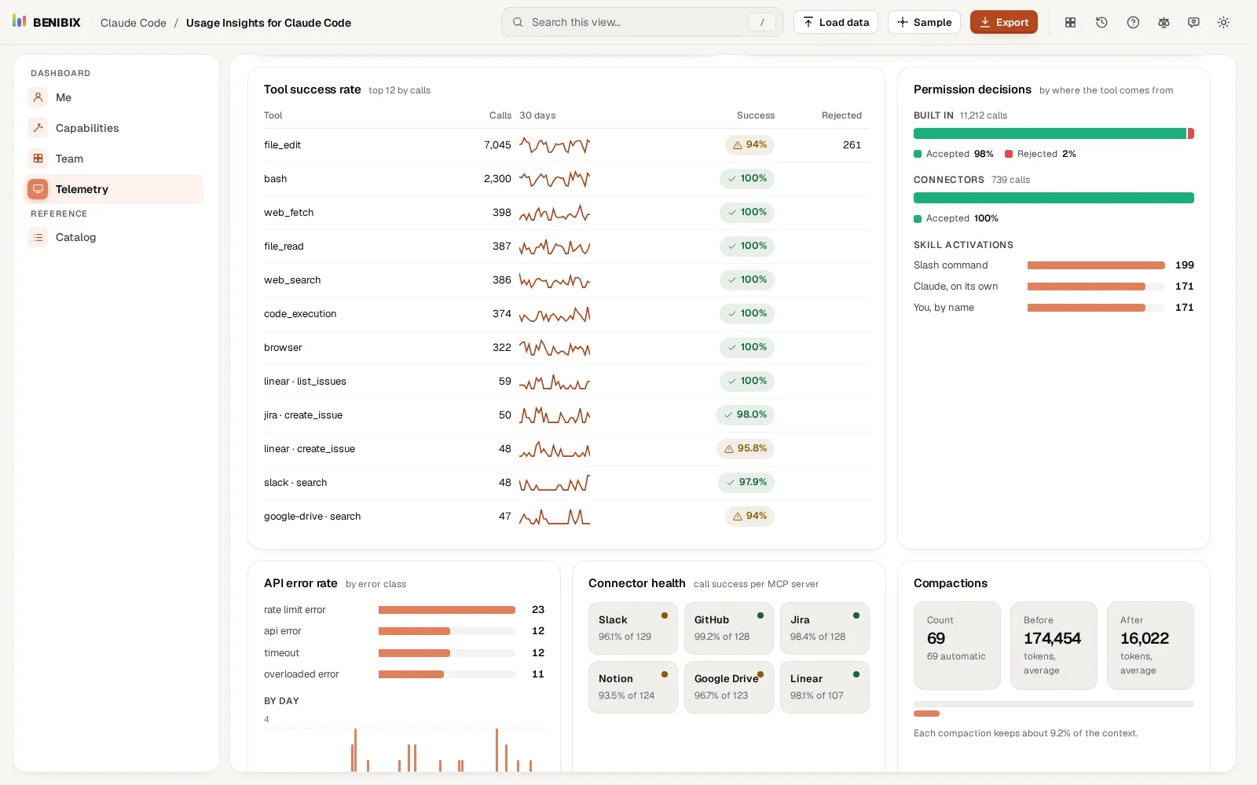
Task: Focus the Search this view field
Action: point(643,22)
